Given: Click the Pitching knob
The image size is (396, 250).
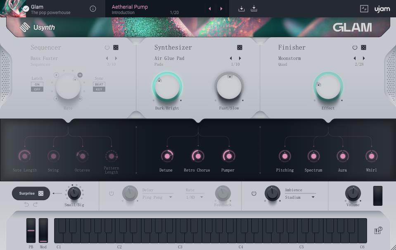Looking at the screenshot, I should click(285, 156).
